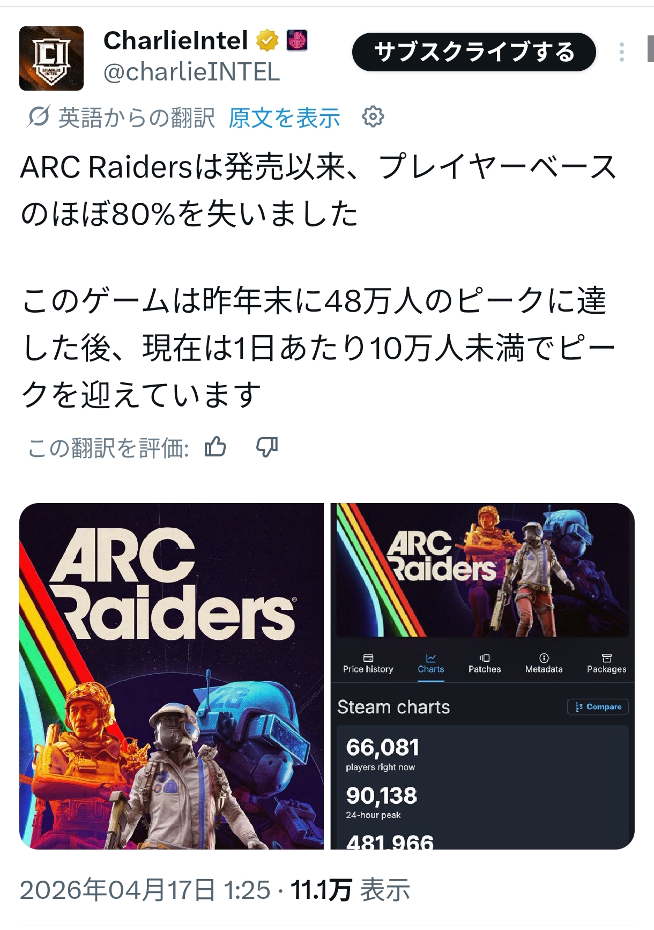Select the Charts tab in screenshot
This screenshot has width=654, height=930.
click(x=431, y=664)
